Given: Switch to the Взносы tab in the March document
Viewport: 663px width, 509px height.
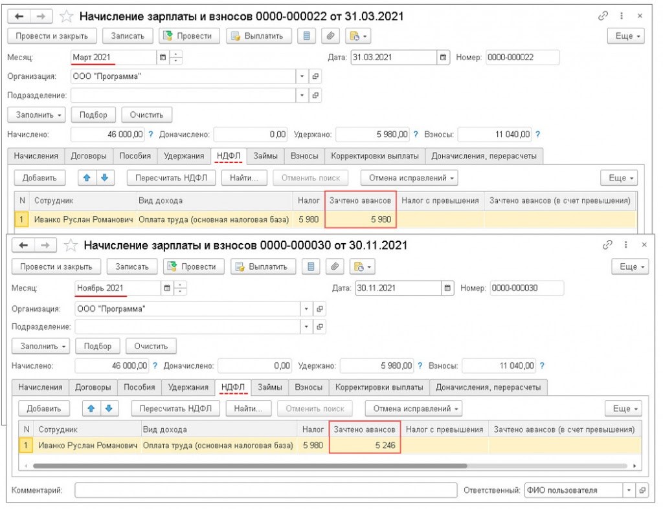Looking at the screenshot, I should tap(304, 156).
